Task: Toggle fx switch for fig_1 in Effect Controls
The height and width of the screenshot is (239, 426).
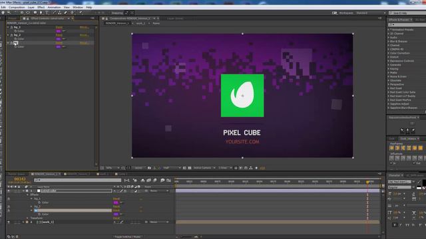Action: coord(11,27)
